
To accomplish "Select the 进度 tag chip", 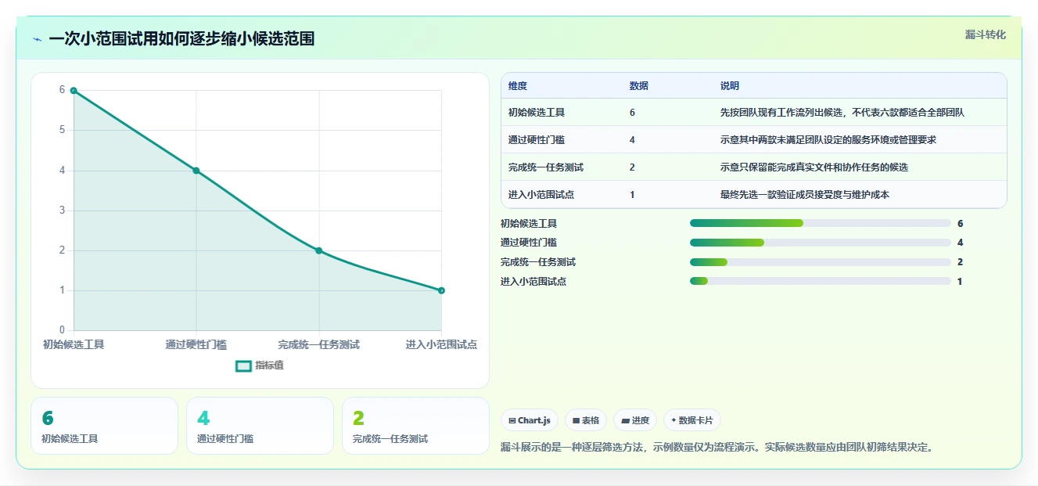I will pyautogui.click(x=635, y=420).
